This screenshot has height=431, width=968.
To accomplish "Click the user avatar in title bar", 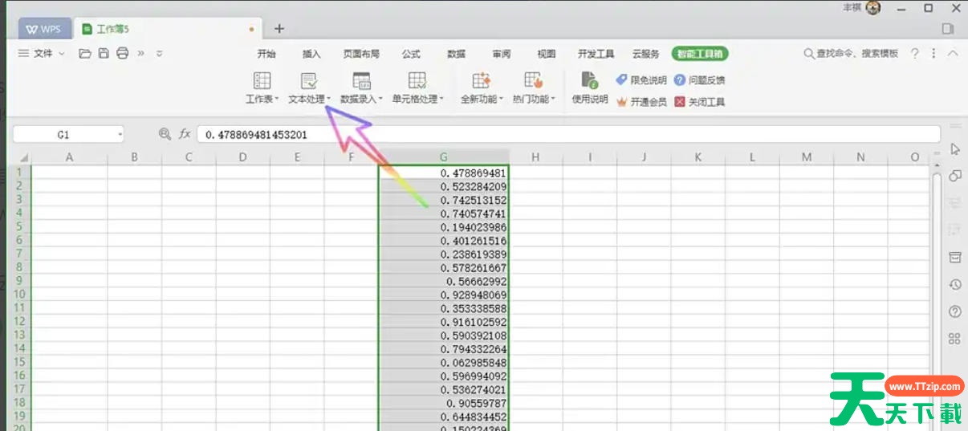I will click(873, 7).
